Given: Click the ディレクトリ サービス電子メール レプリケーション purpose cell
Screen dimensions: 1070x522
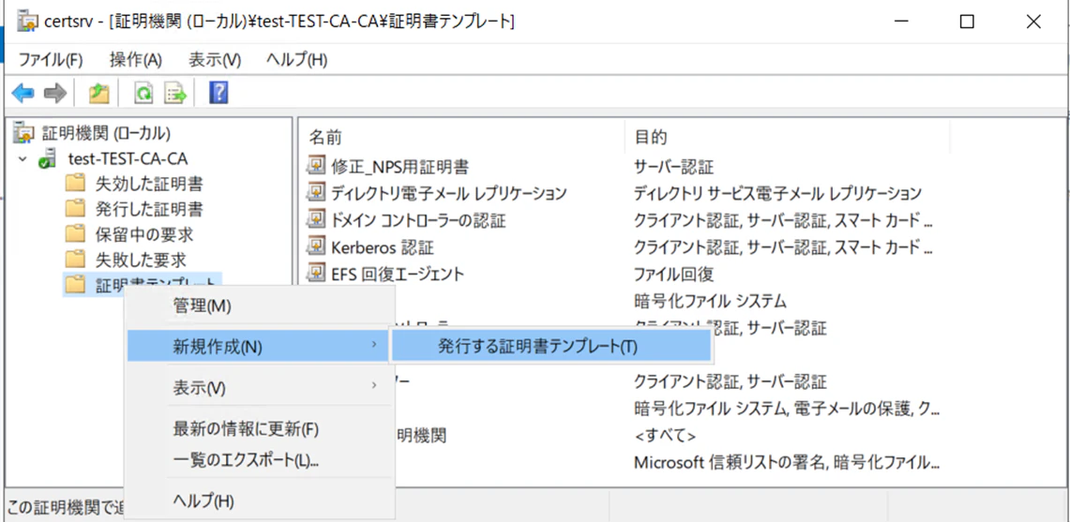Looking at the screenshot, I should 778,193.
